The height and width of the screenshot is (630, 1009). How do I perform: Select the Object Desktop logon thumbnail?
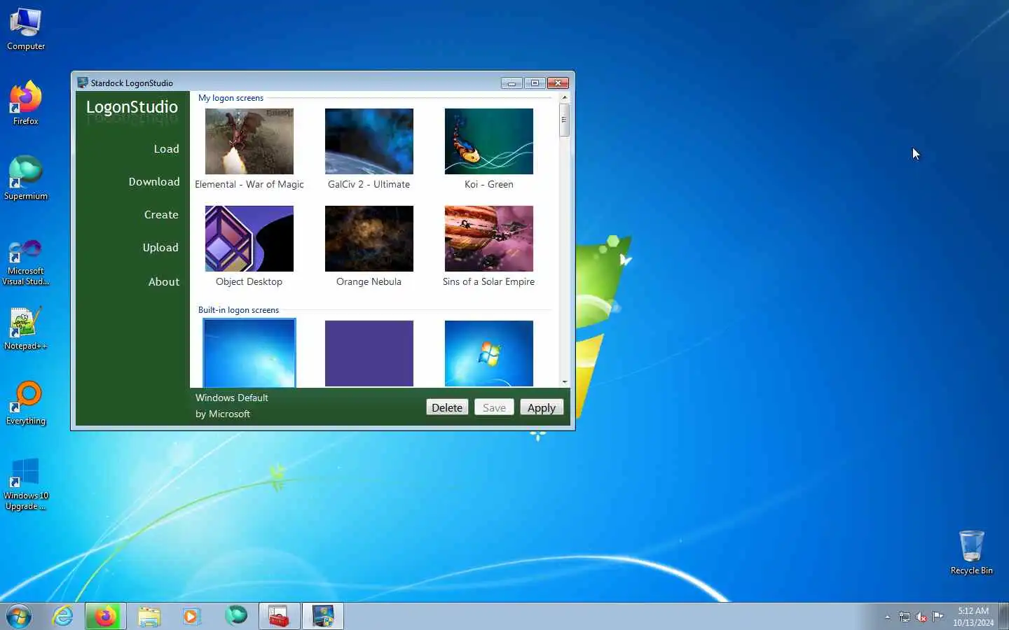[249, 239]
